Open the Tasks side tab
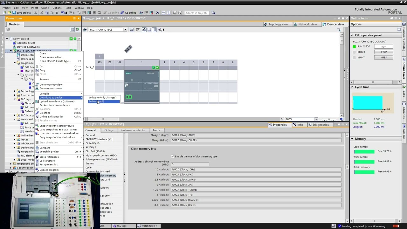The height and width of the screenshot is (229, 407). (x=404, y=93)
